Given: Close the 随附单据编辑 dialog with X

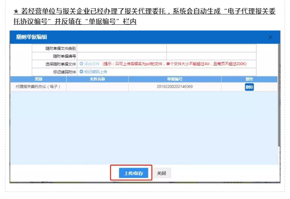Looking at the screenshot, I should (271, 37).
